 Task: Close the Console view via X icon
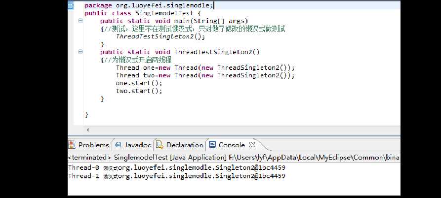click(252, 145)
